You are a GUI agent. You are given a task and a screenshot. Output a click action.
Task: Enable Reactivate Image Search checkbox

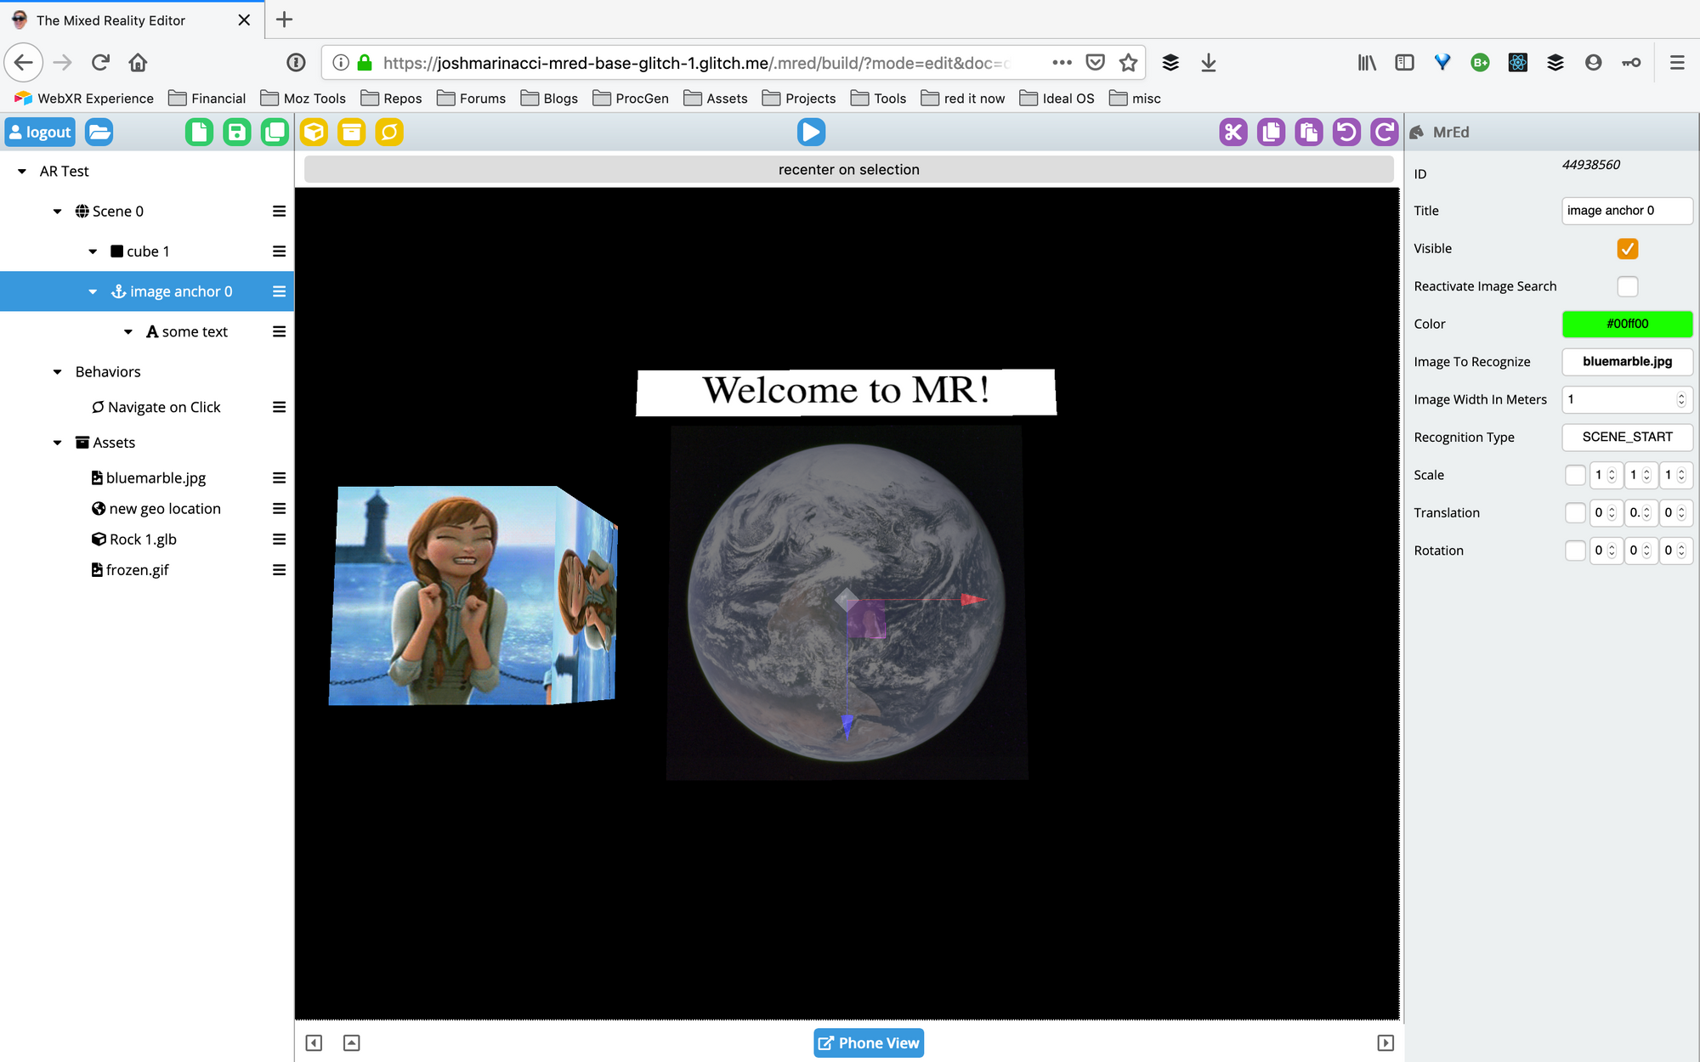pos(1627,286)
